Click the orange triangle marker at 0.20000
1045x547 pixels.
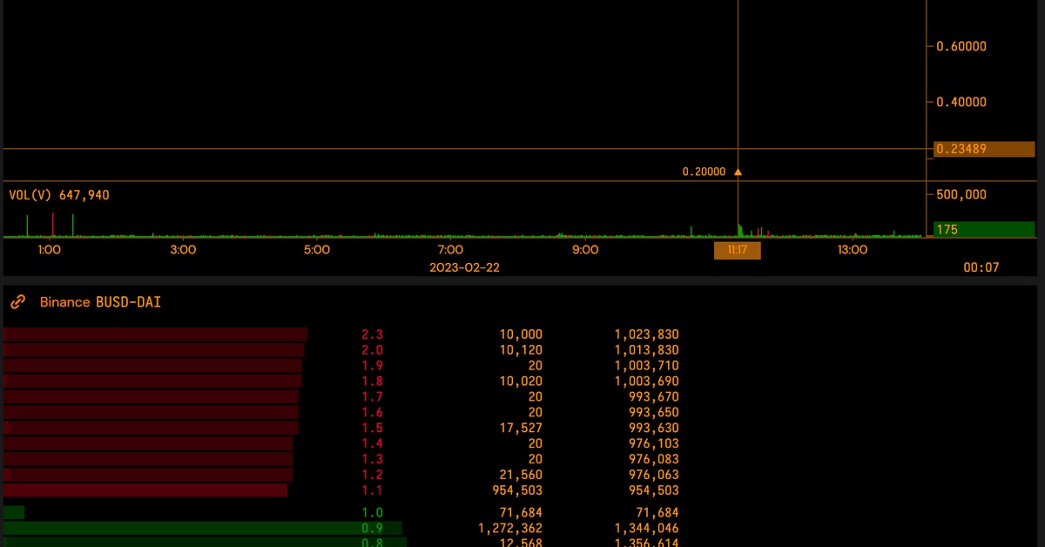point(738,172)
